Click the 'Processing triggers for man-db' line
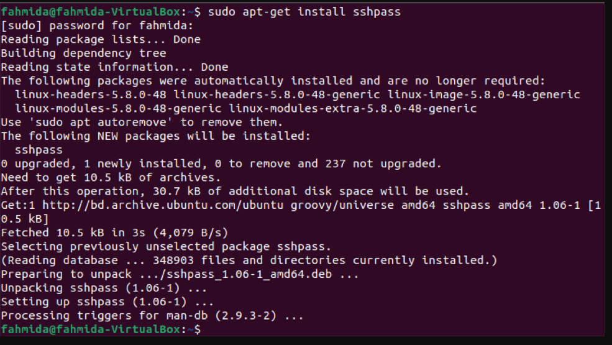The width and height of the screenshot is (612, 345). coord(152,316)
